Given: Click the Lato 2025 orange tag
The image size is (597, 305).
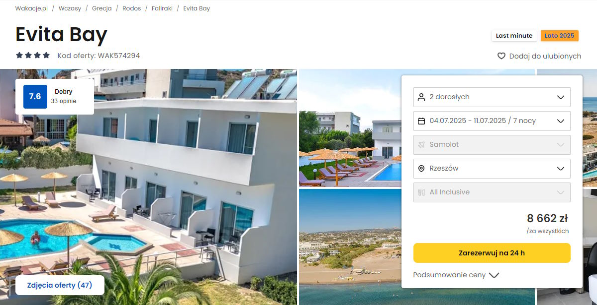Looking at the screenshot, I should [x=560, y=36].
